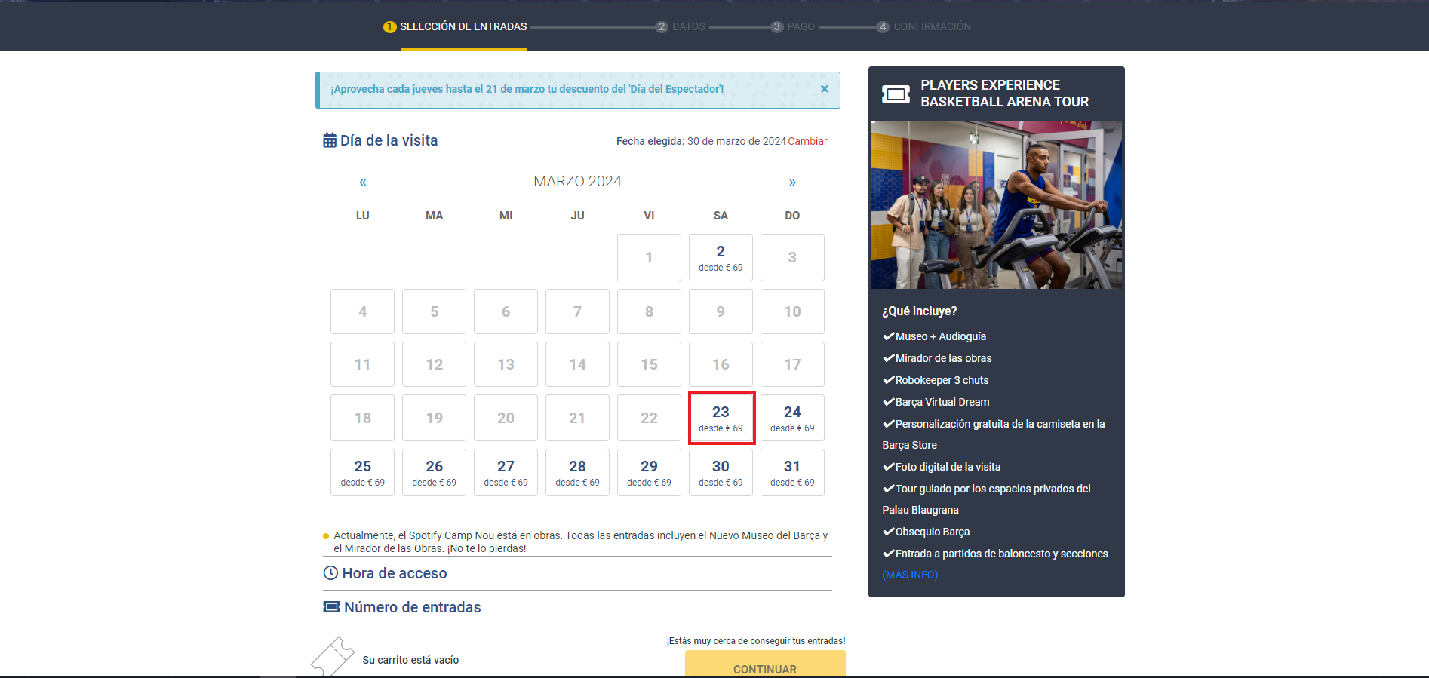Open the MÁS INFO link
1429x678 pixels.
[x=910, y=575]
